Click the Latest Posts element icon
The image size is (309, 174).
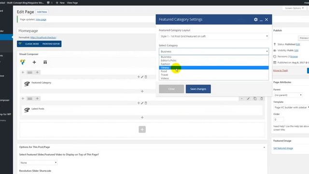click(x=27, y=110)
